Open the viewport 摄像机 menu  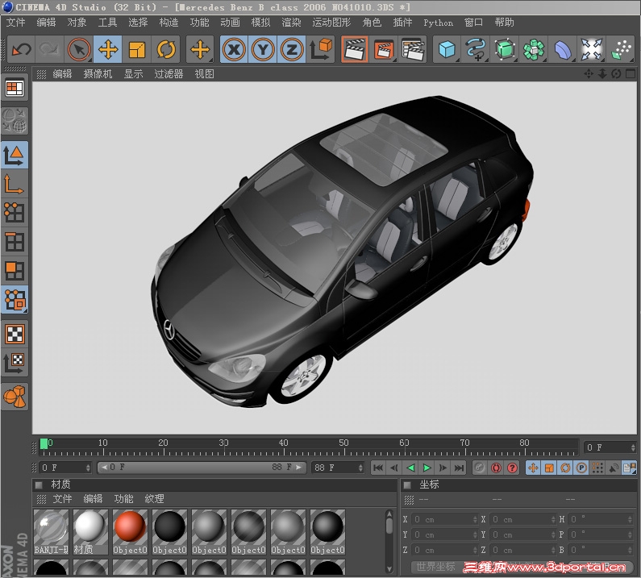click(x=98, y=74)
